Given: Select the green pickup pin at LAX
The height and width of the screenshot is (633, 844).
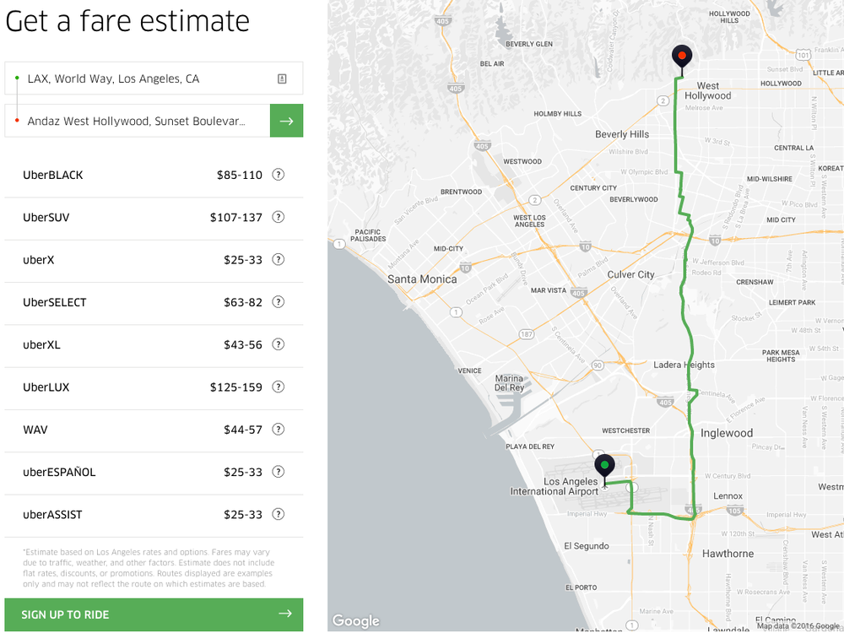Looking at the screenshot, I should 604,465.
